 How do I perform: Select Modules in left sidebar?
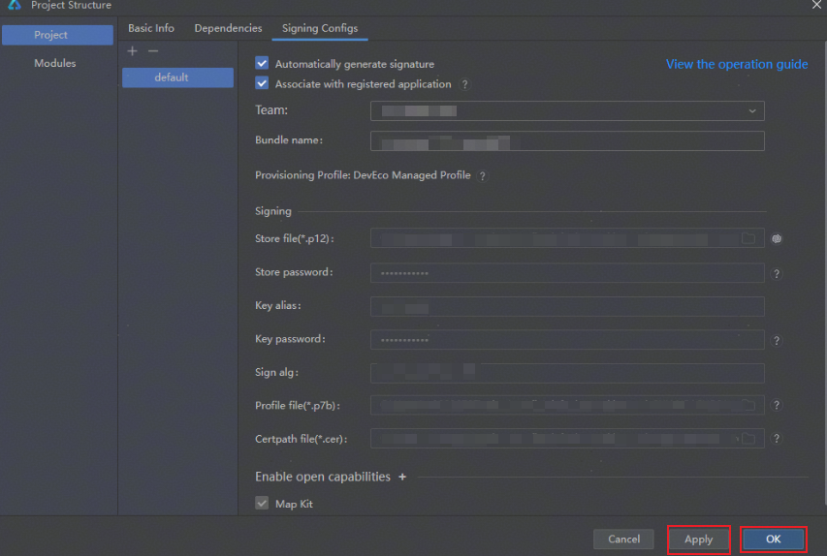tap(55, 63)
